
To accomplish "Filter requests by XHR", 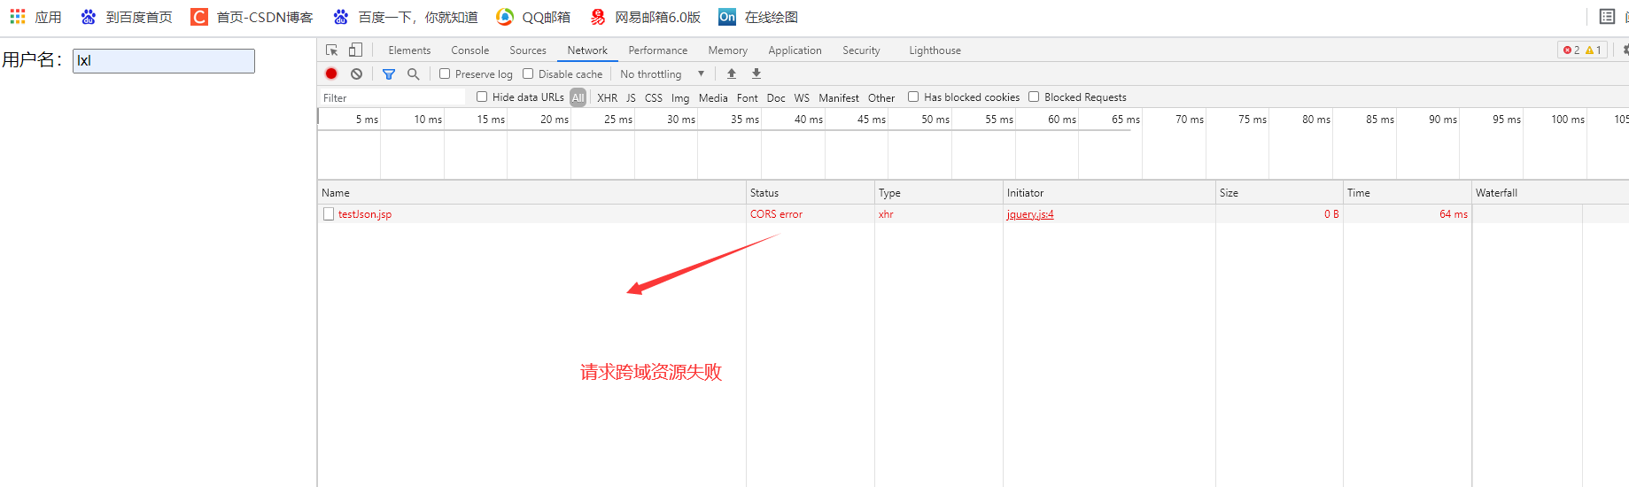I will (x=607, y=98).
